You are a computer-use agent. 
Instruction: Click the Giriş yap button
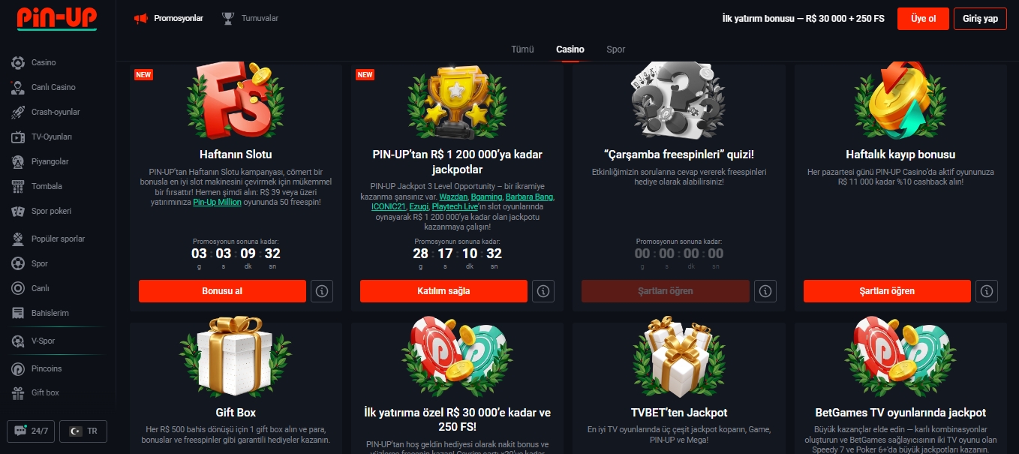point(980,19)
